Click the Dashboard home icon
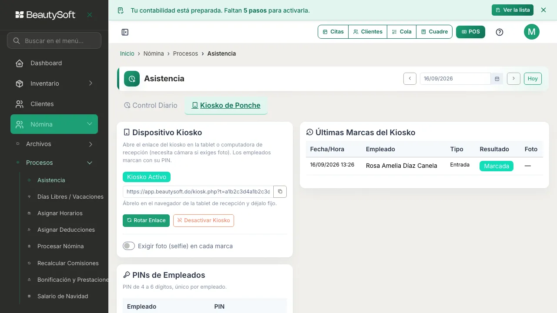Screen dimensions: 557x313 point(20,63)
